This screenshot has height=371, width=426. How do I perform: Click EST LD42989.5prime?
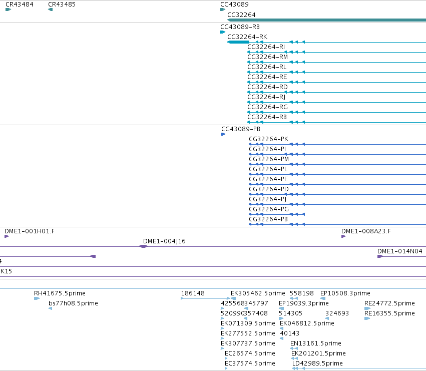click(317, 363)
